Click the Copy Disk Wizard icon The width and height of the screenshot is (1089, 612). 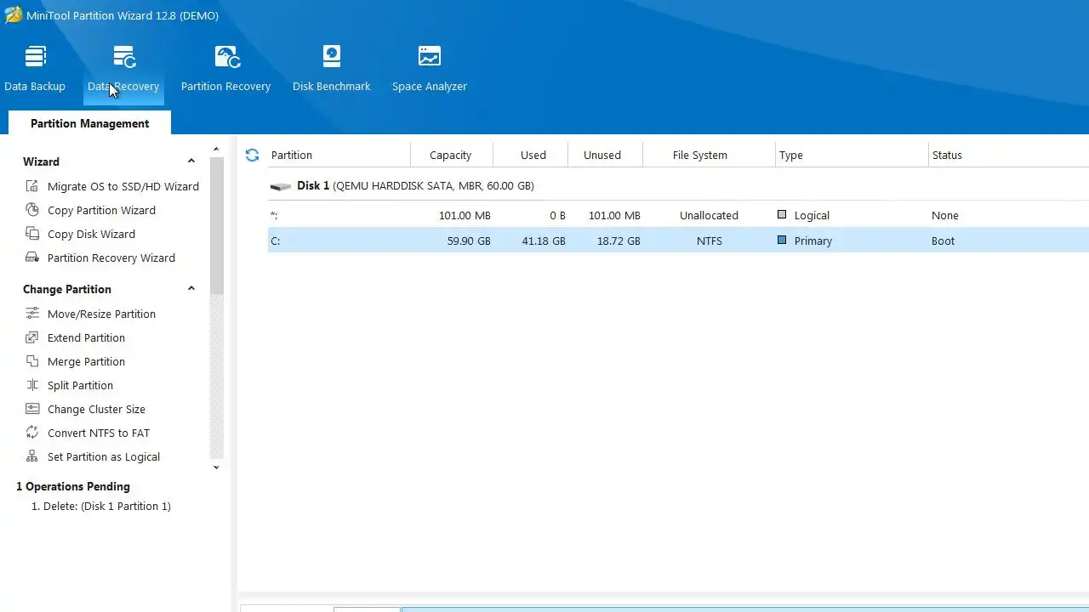[32, 234]
